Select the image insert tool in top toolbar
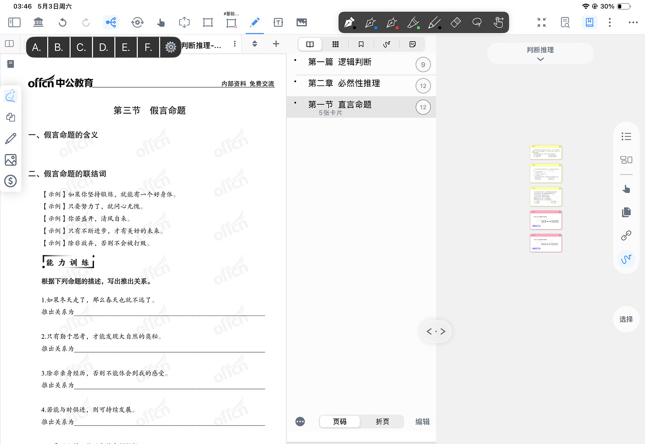 click(x=302, y=22)
